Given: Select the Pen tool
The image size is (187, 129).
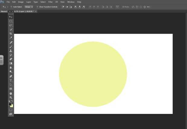Looking at the screenshot, I should click(11, 76).
